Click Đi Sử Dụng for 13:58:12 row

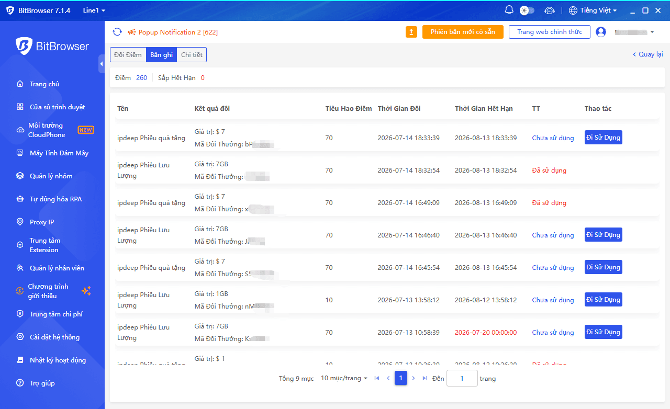[603, 300]
